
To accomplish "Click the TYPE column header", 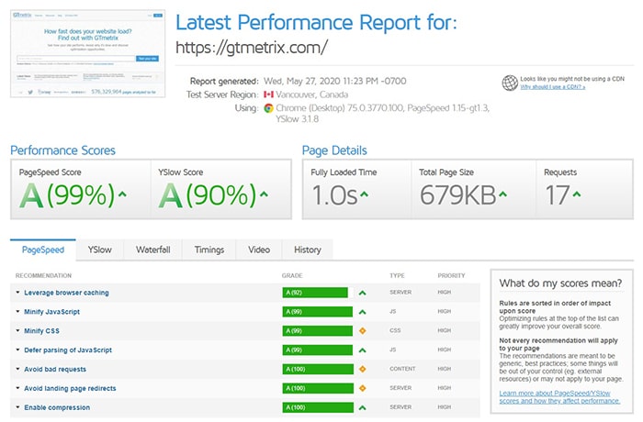I will pos(397,276).
